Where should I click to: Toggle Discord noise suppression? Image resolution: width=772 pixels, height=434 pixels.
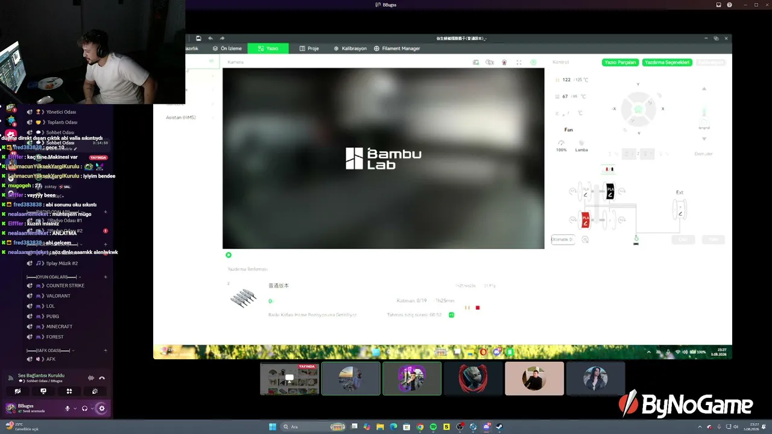click(91, 378)
